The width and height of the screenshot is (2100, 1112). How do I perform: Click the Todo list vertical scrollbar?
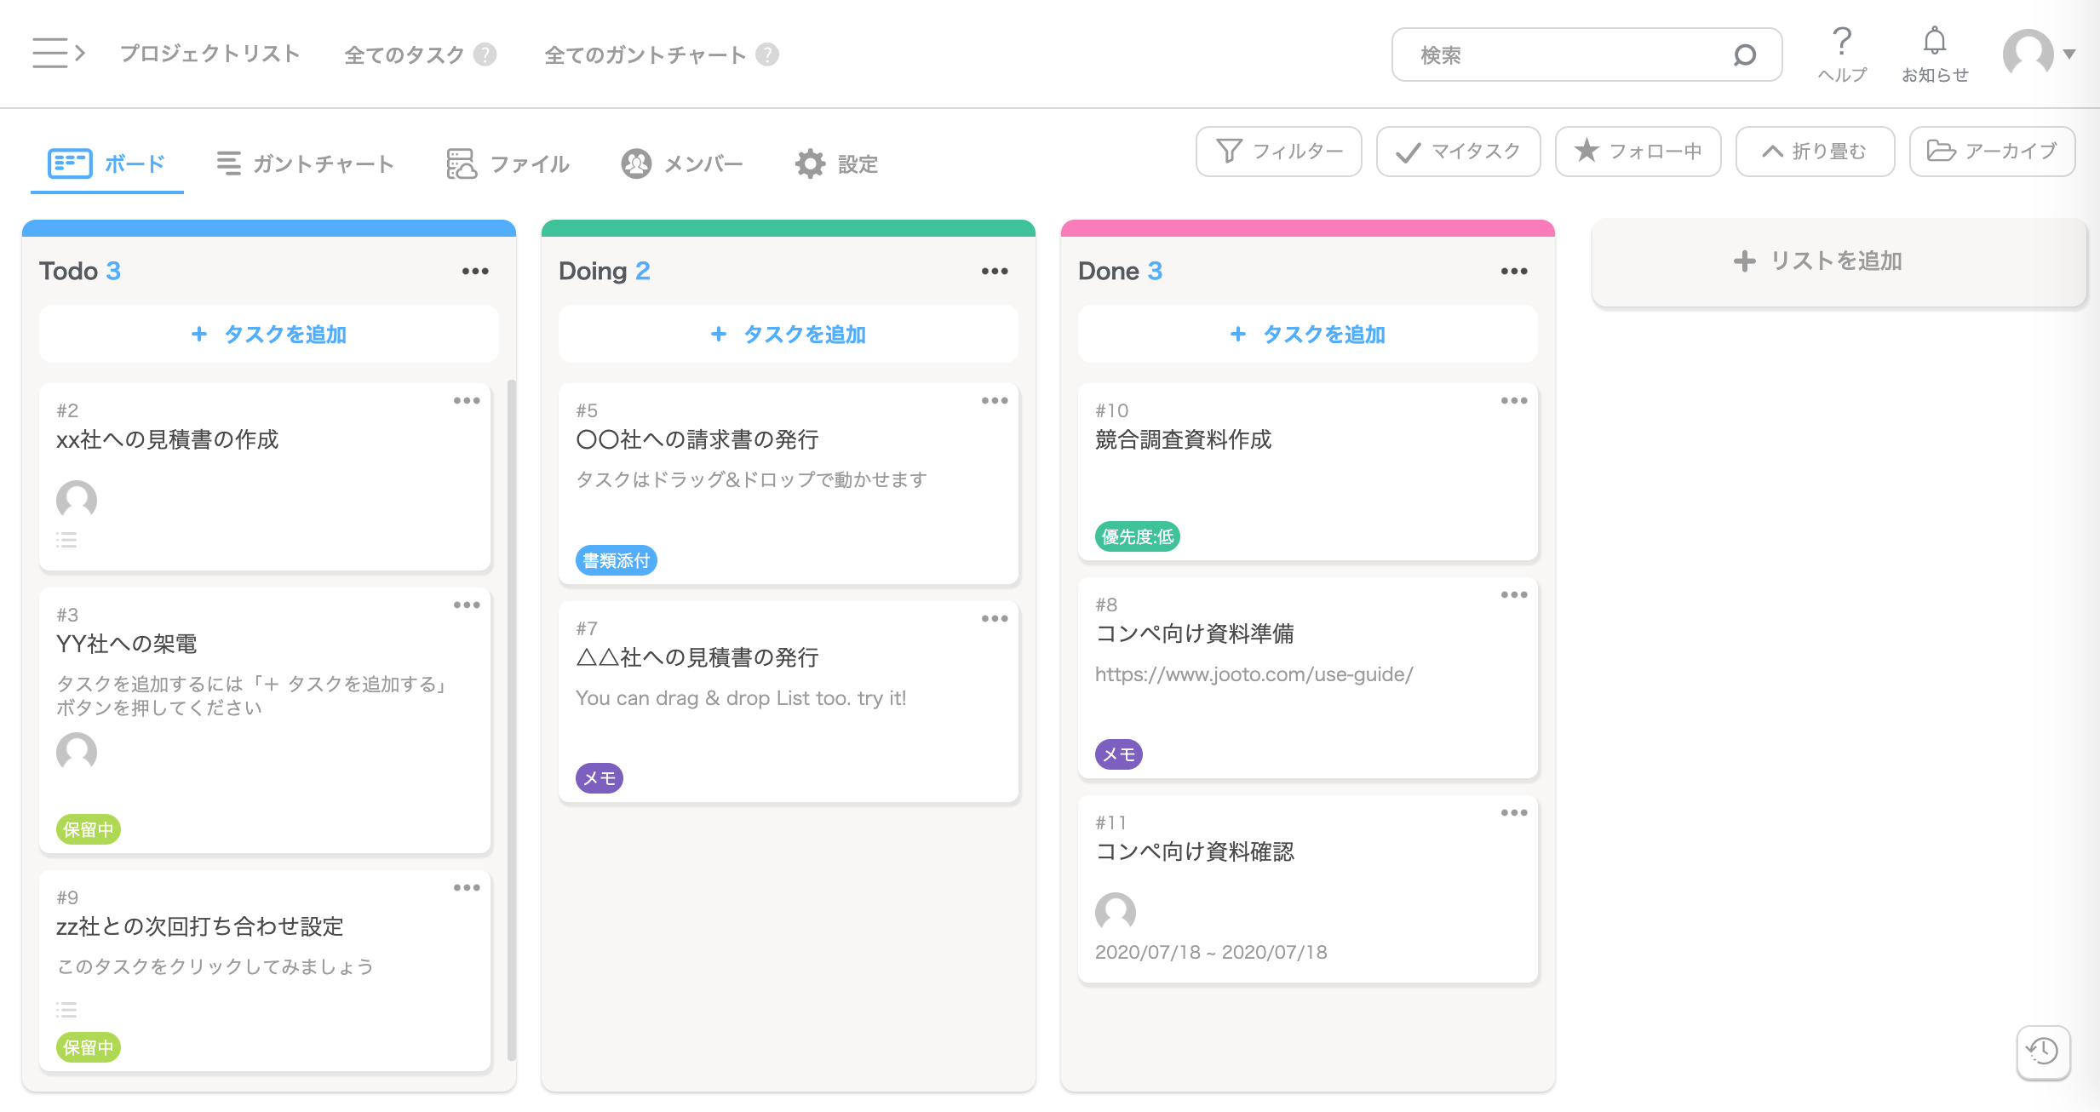click(x=512, y=719)
